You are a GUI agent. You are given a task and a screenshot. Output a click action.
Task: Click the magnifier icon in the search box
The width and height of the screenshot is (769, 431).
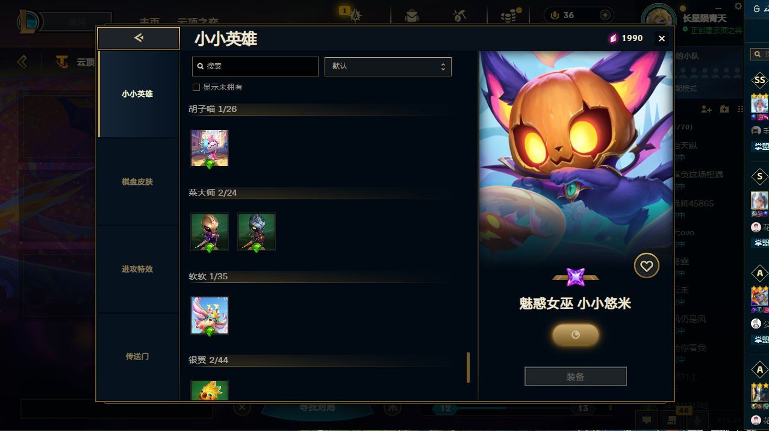coord(201,66)
